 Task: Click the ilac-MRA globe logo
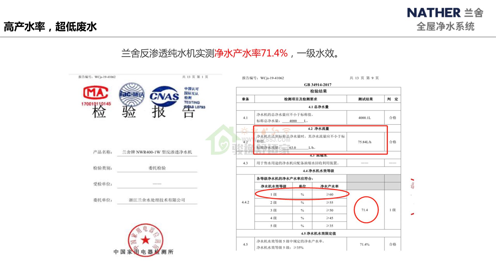pos(131,95)
